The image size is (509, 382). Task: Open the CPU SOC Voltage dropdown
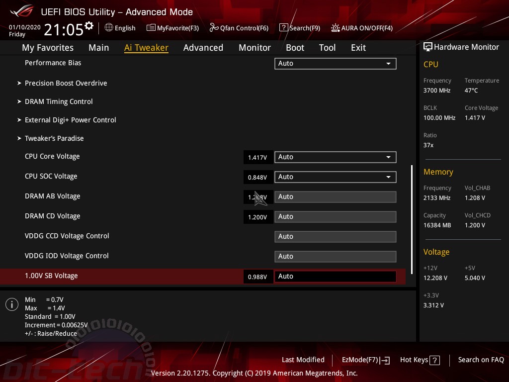(336, 177)
